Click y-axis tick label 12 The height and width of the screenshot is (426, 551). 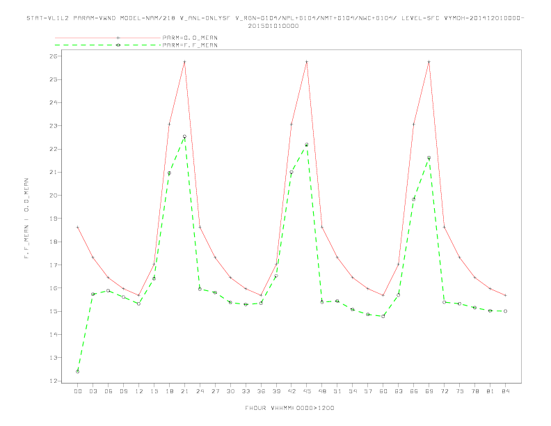point(54,381)
